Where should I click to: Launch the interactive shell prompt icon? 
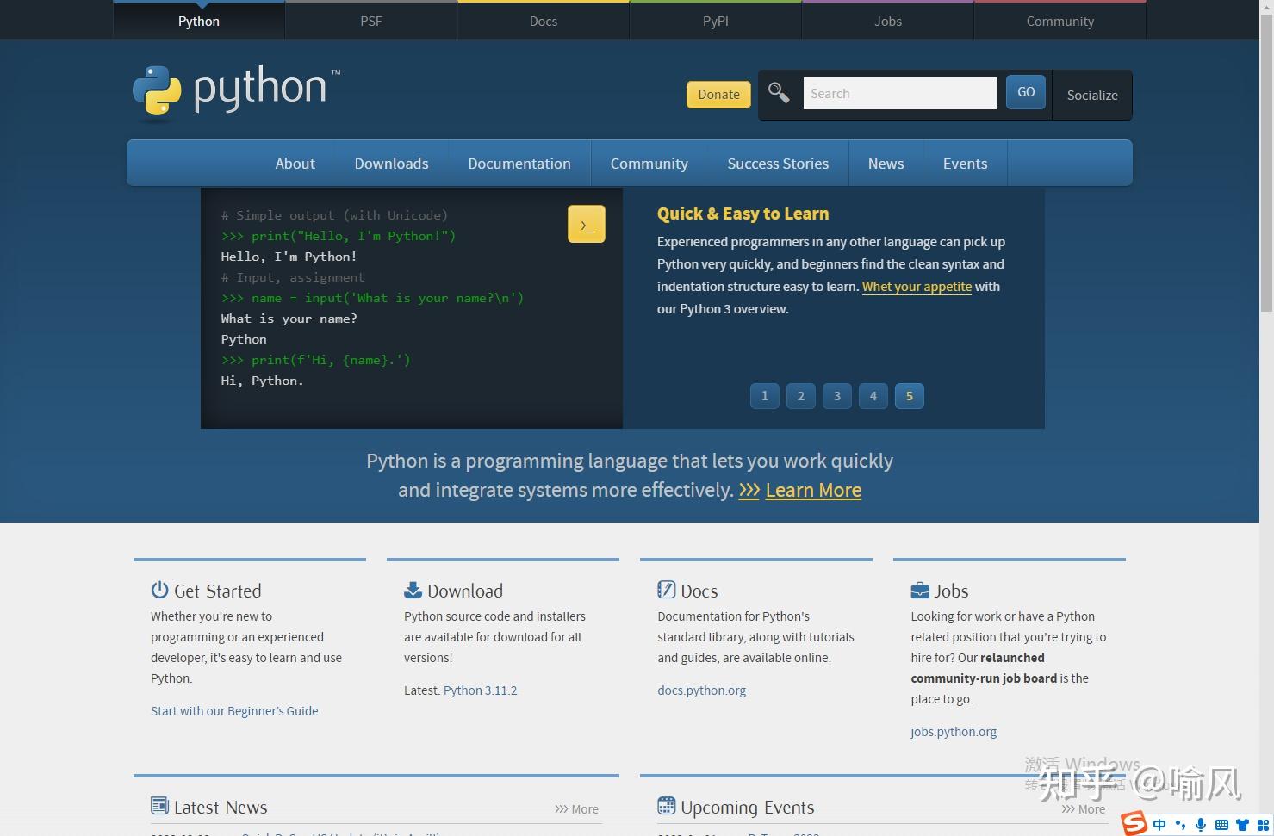coord(587,224)
